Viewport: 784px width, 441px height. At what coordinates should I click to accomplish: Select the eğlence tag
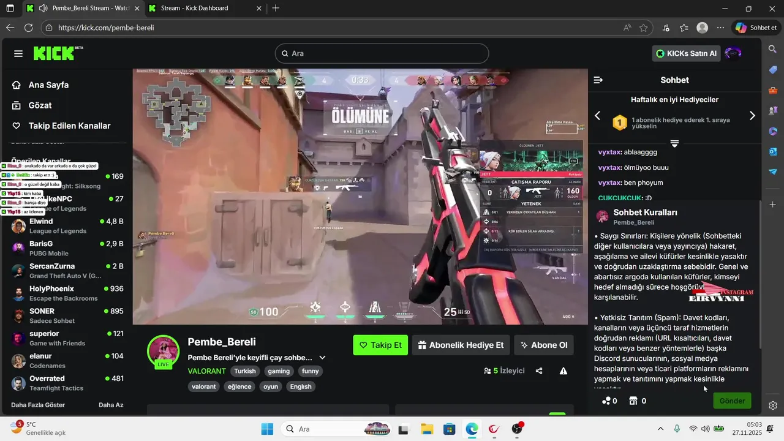pos(239,386)
